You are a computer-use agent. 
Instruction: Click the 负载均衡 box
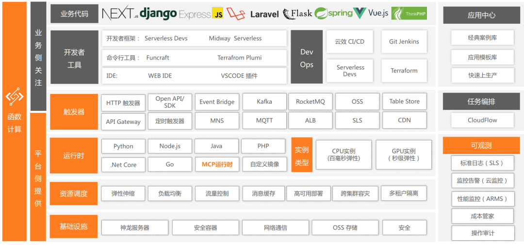pyautogui.click(x=170, y=193)
